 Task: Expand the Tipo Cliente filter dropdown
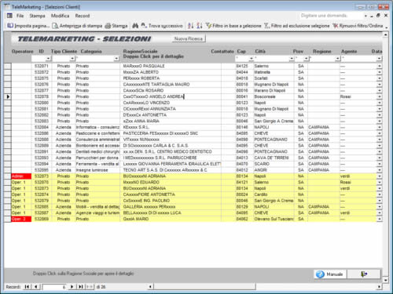click(x=72, y=59)
